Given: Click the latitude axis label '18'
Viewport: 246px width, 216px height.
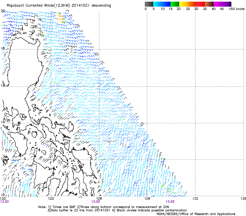Looking at the screenshot, I should click(x=3, y=49).
